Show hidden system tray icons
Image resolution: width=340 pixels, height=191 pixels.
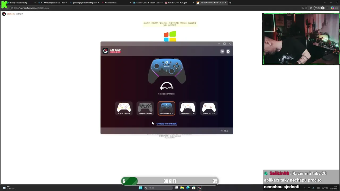305,188
